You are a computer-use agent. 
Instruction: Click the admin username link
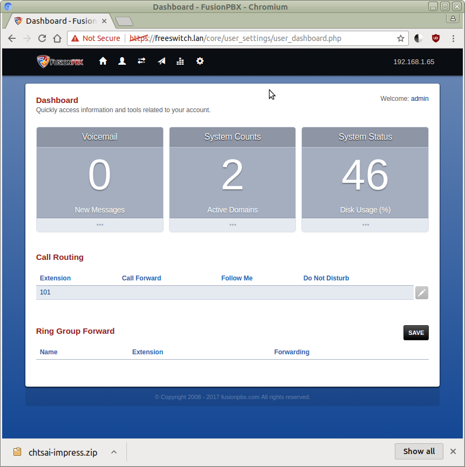[420, 99]
